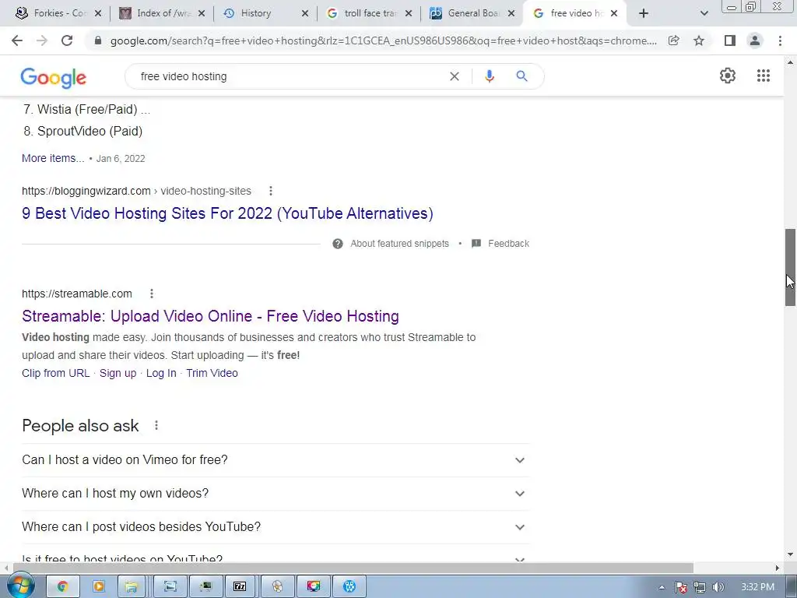Click the scroll up arrow of page
Image resolution: width=797 pixels, height=598 pixels.
point(790,62)
